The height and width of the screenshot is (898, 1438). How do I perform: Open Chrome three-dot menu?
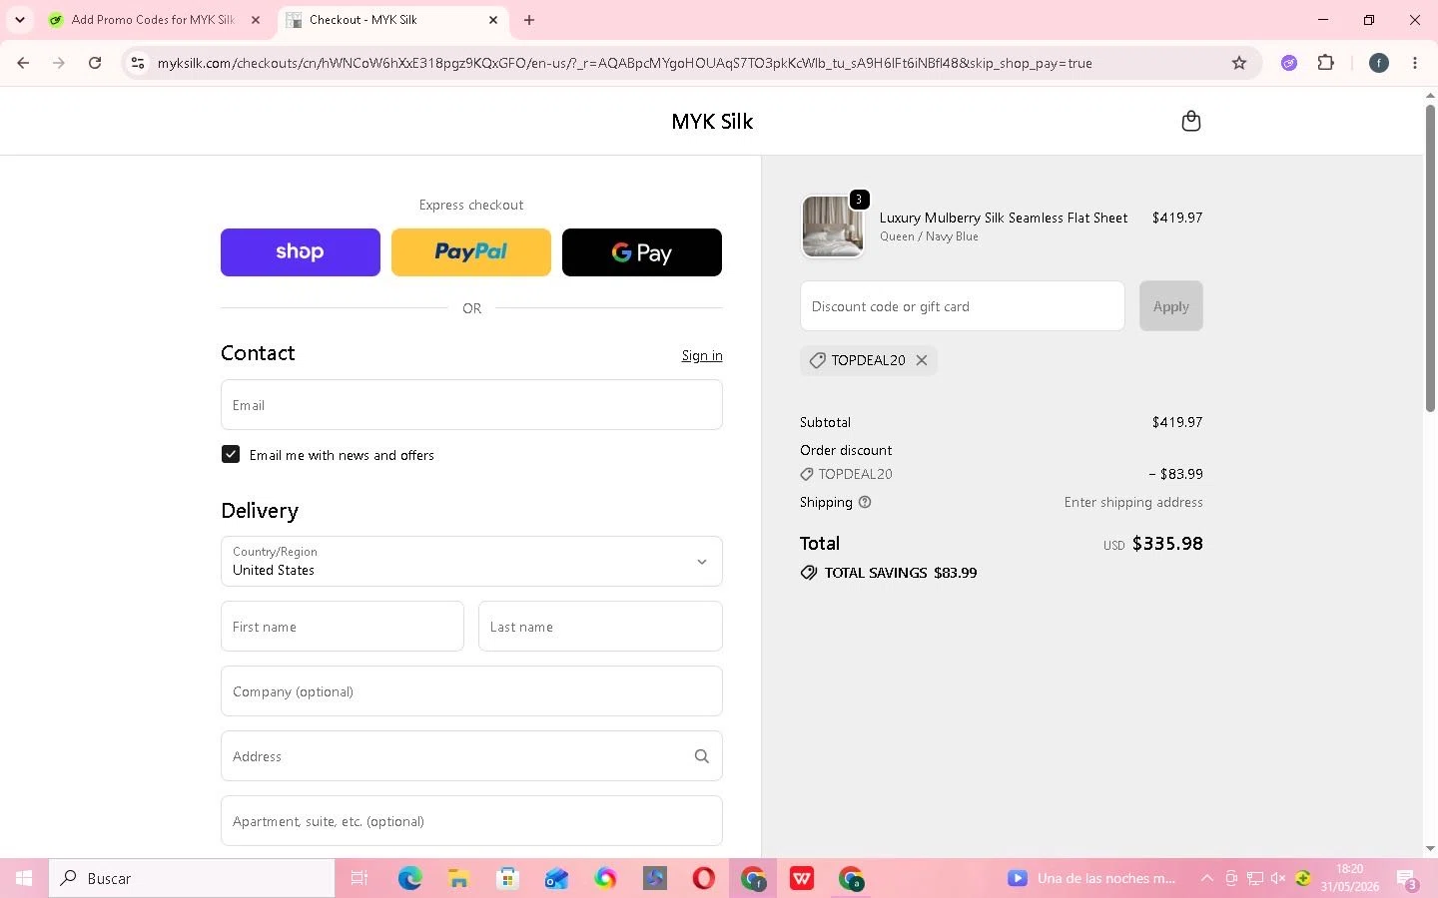tap(1415, 63)
